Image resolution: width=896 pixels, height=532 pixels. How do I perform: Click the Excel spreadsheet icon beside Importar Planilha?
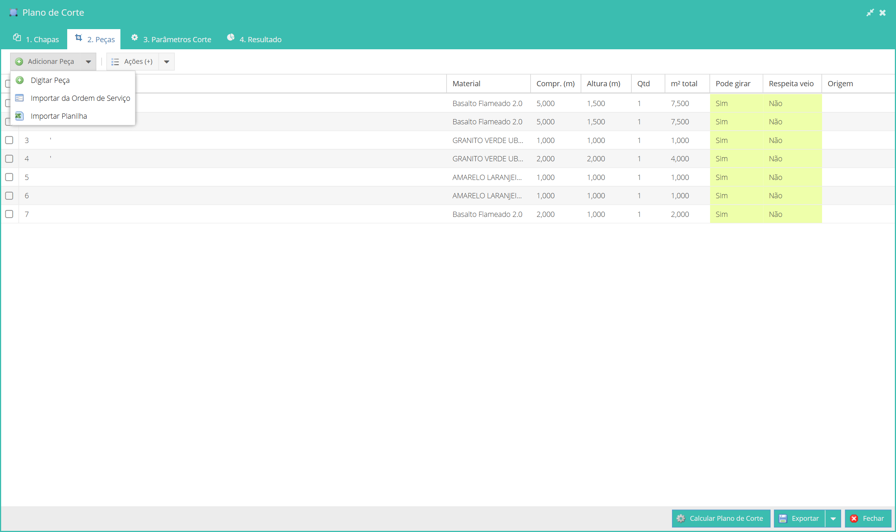click(x=19, y=116)
